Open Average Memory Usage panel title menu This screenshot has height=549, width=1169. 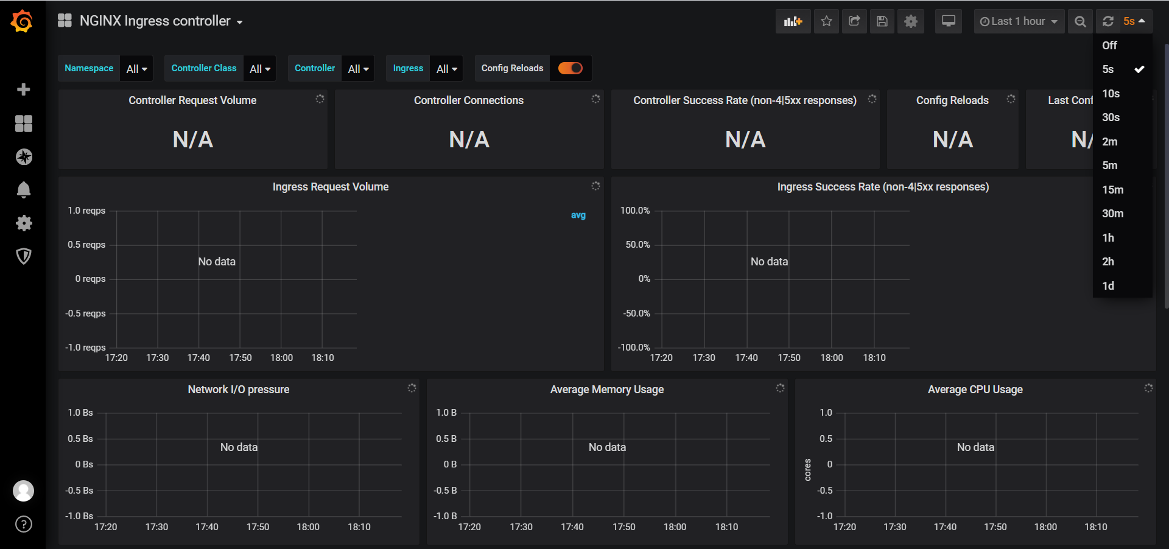coord(607,390)
